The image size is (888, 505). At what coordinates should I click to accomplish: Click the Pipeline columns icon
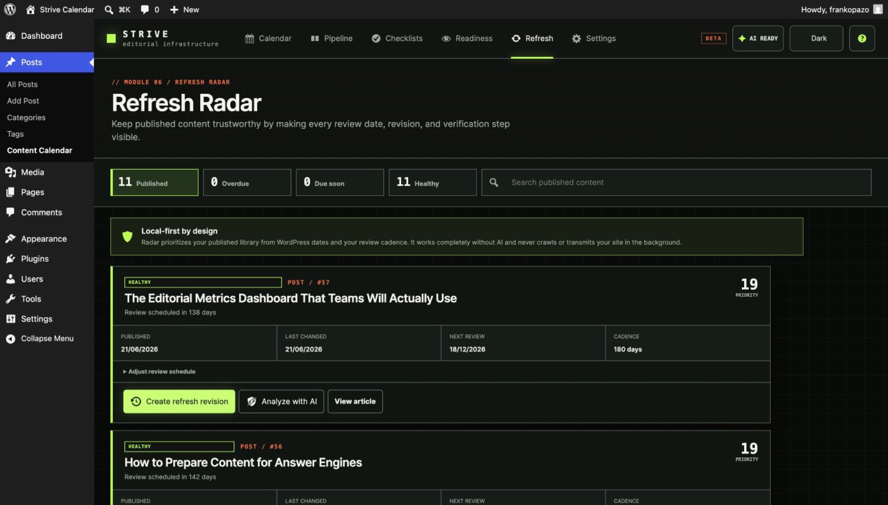click(x=315, y=38)
